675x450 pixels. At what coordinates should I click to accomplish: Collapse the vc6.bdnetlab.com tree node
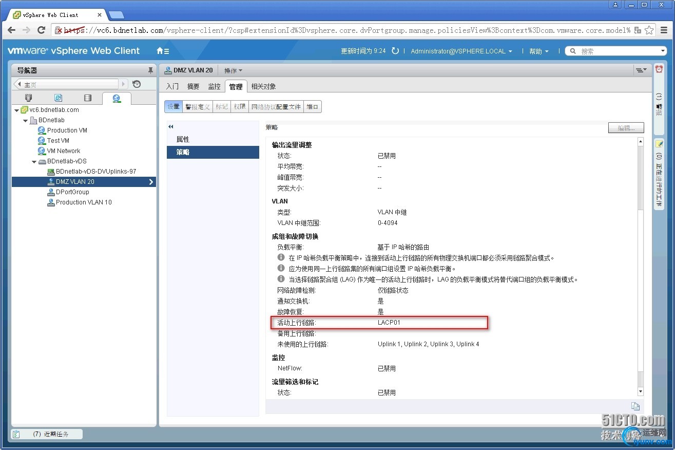coord(17,110)
